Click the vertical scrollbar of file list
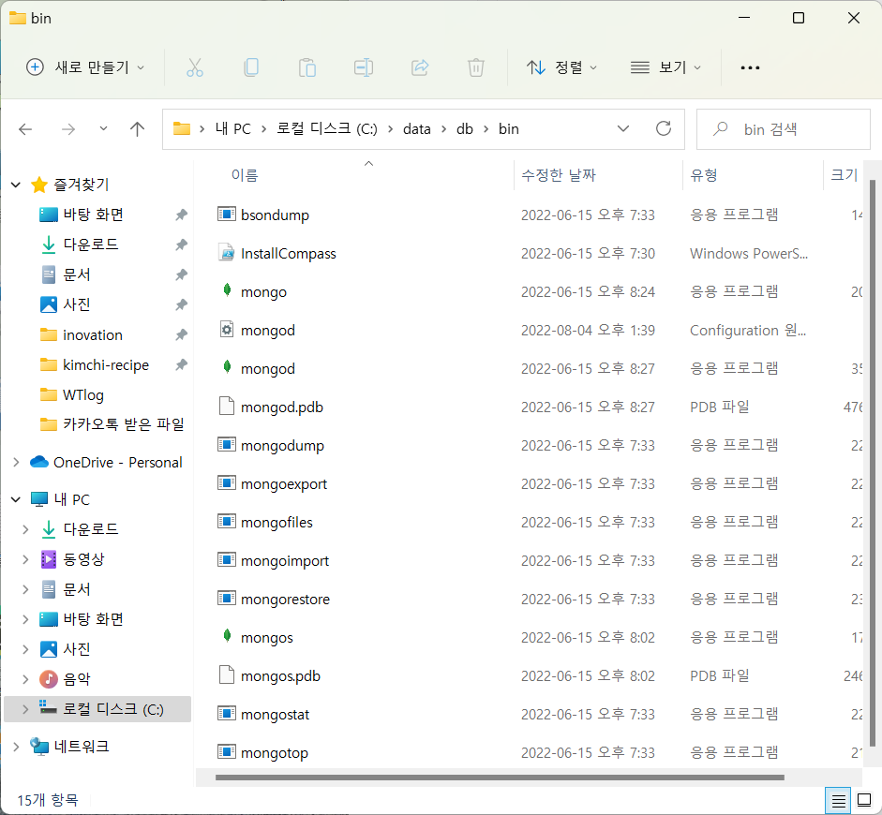Screen dimensions: 882x815 (873, 463)
